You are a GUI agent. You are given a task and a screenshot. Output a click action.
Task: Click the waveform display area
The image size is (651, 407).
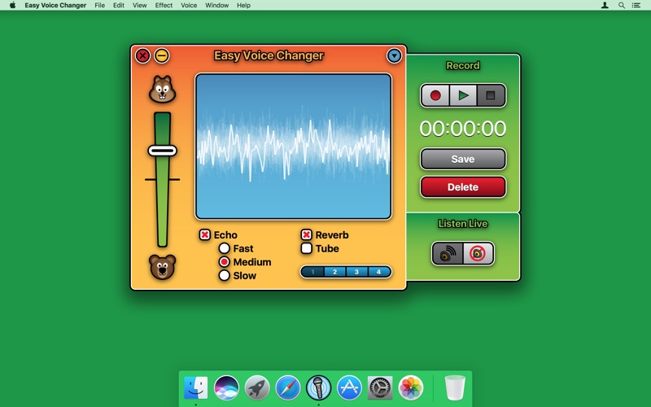pyautogui.click(x=293, y=147)
